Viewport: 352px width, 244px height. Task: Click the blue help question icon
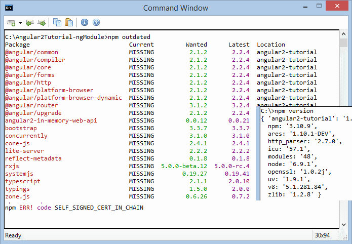pos(96,22)
